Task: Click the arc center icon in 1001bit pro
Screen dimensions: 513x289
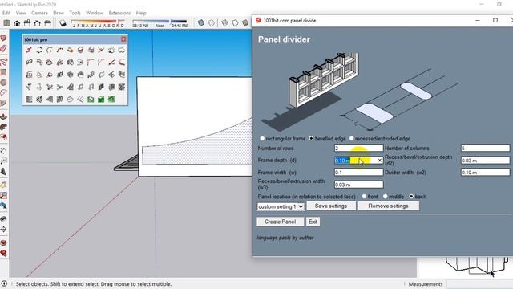Action: [50, 50]
